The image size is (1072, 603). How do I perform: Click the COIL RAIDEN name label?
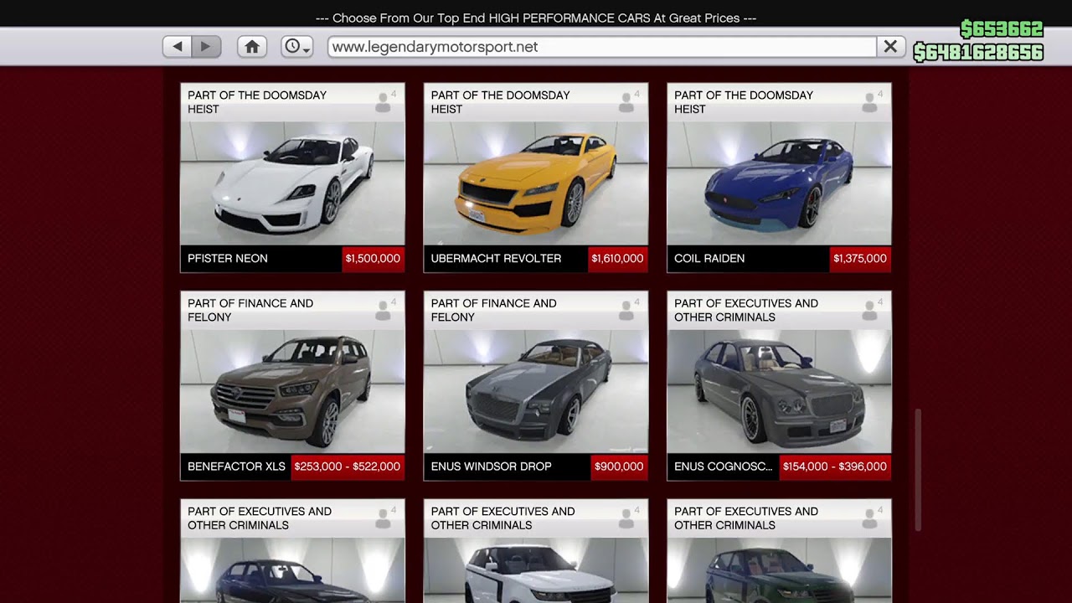click(709, 259)
